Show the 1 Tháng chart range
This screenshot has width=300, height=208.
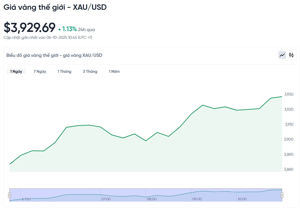[x=64, y=71]
